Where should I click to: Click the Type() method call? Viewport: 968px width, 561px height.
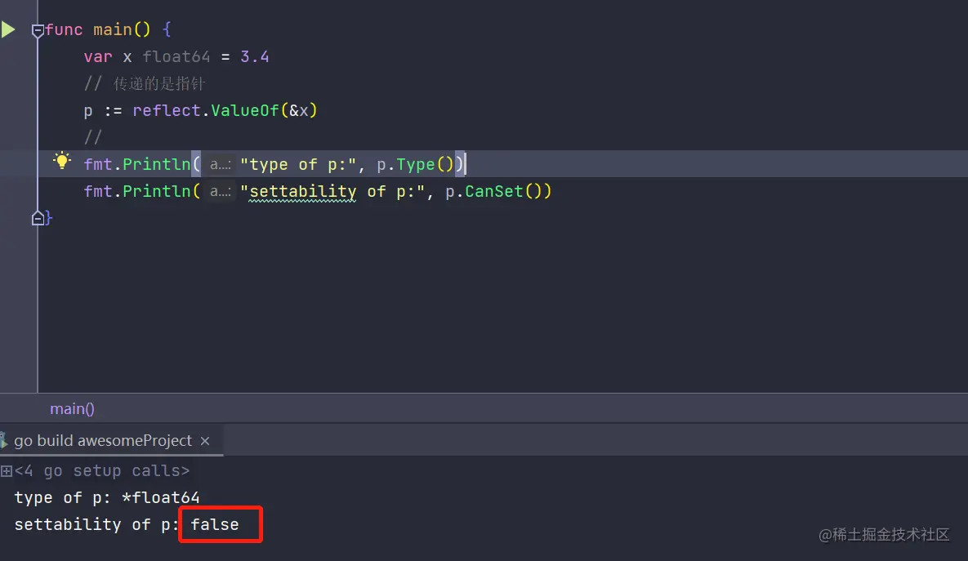click(x=426, y=164)
